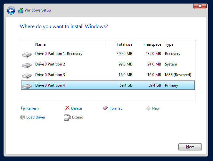Click the Extend partition icon
The width and height of the screenshot is (213, 161).
67,117
